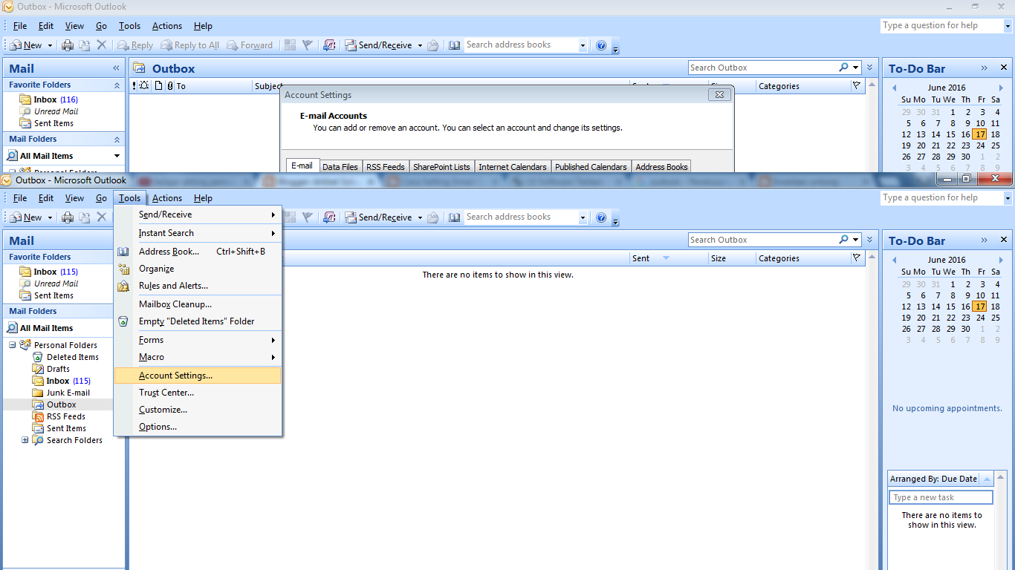Choose Options... in Tools menu
The image size is (1015, 570).
click(198, 427)
